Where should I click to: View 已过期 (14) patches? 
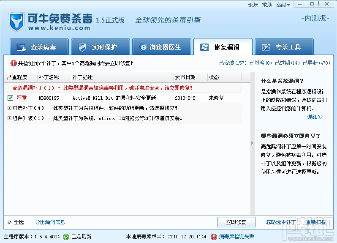click(x=287, y=63)
